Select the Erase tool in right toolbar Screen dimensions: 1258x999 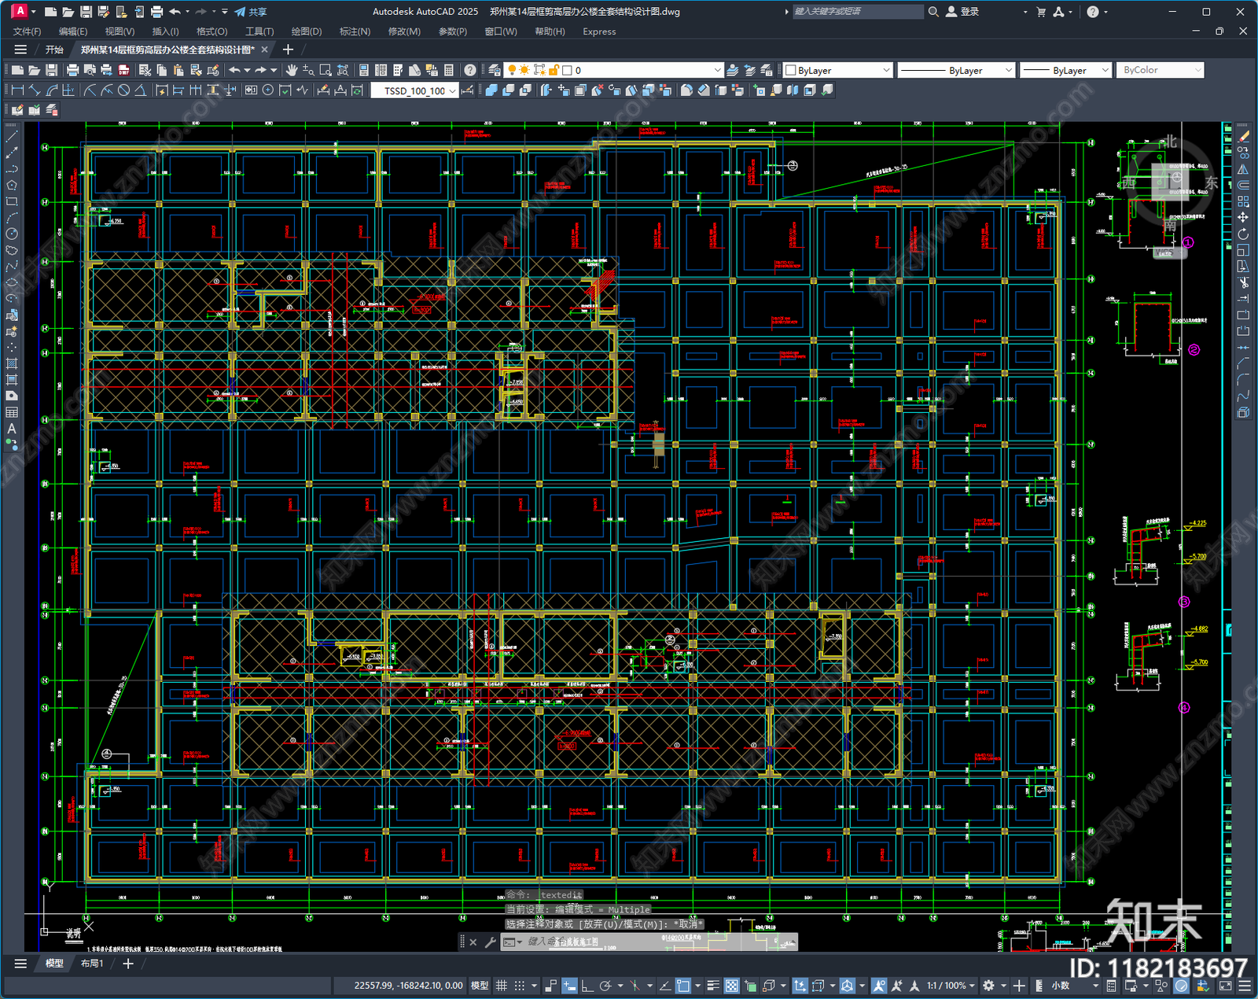tap(1243, 137)
